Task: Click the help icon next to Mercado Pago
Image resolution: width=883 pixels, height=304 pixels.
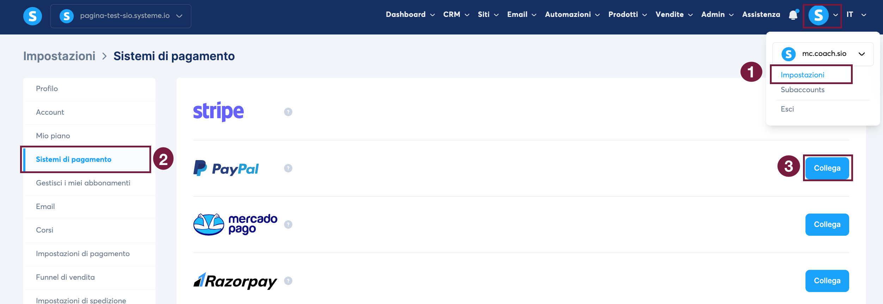Action: [288, 224]
